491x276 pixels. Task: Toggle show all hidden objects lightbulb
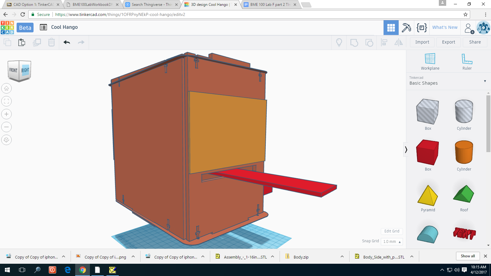click(339, 42)
